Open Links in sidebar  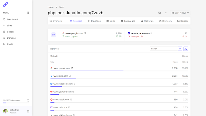point(10,25)
